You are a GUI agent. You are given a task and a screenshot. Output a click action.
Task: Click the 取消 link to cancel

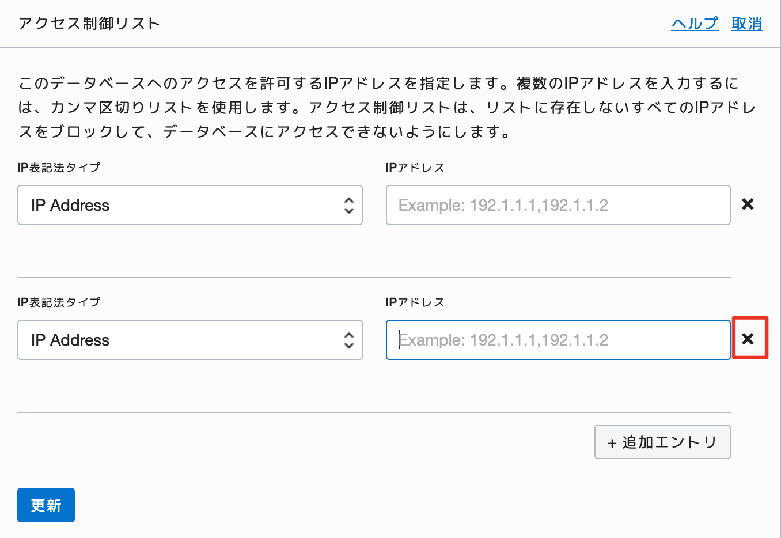[747, 24]
